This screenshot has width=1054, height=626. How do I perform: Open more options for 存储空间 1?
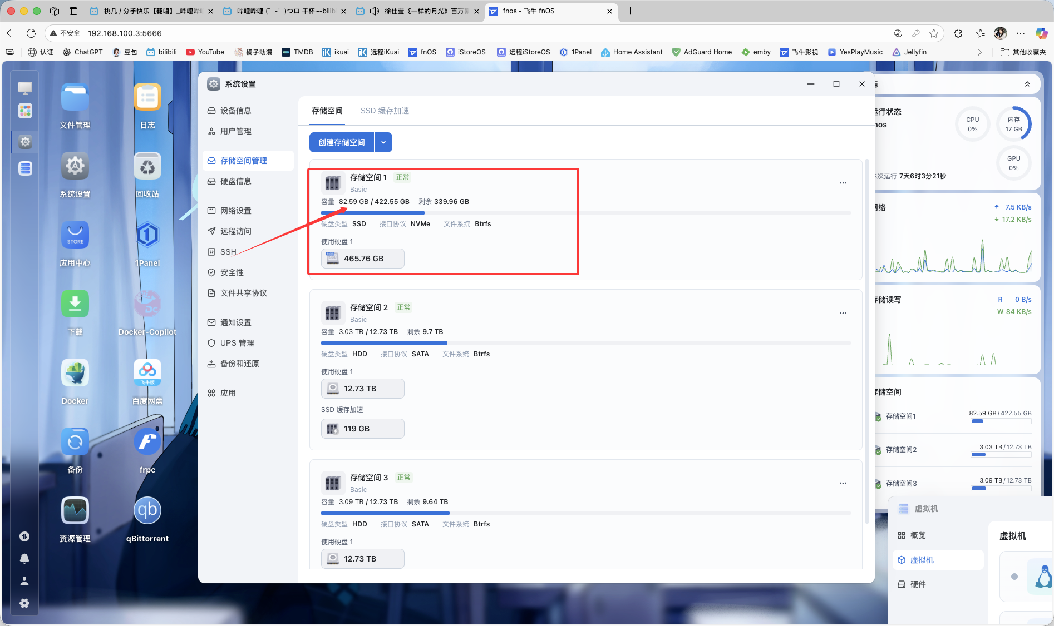click(843, 183)
